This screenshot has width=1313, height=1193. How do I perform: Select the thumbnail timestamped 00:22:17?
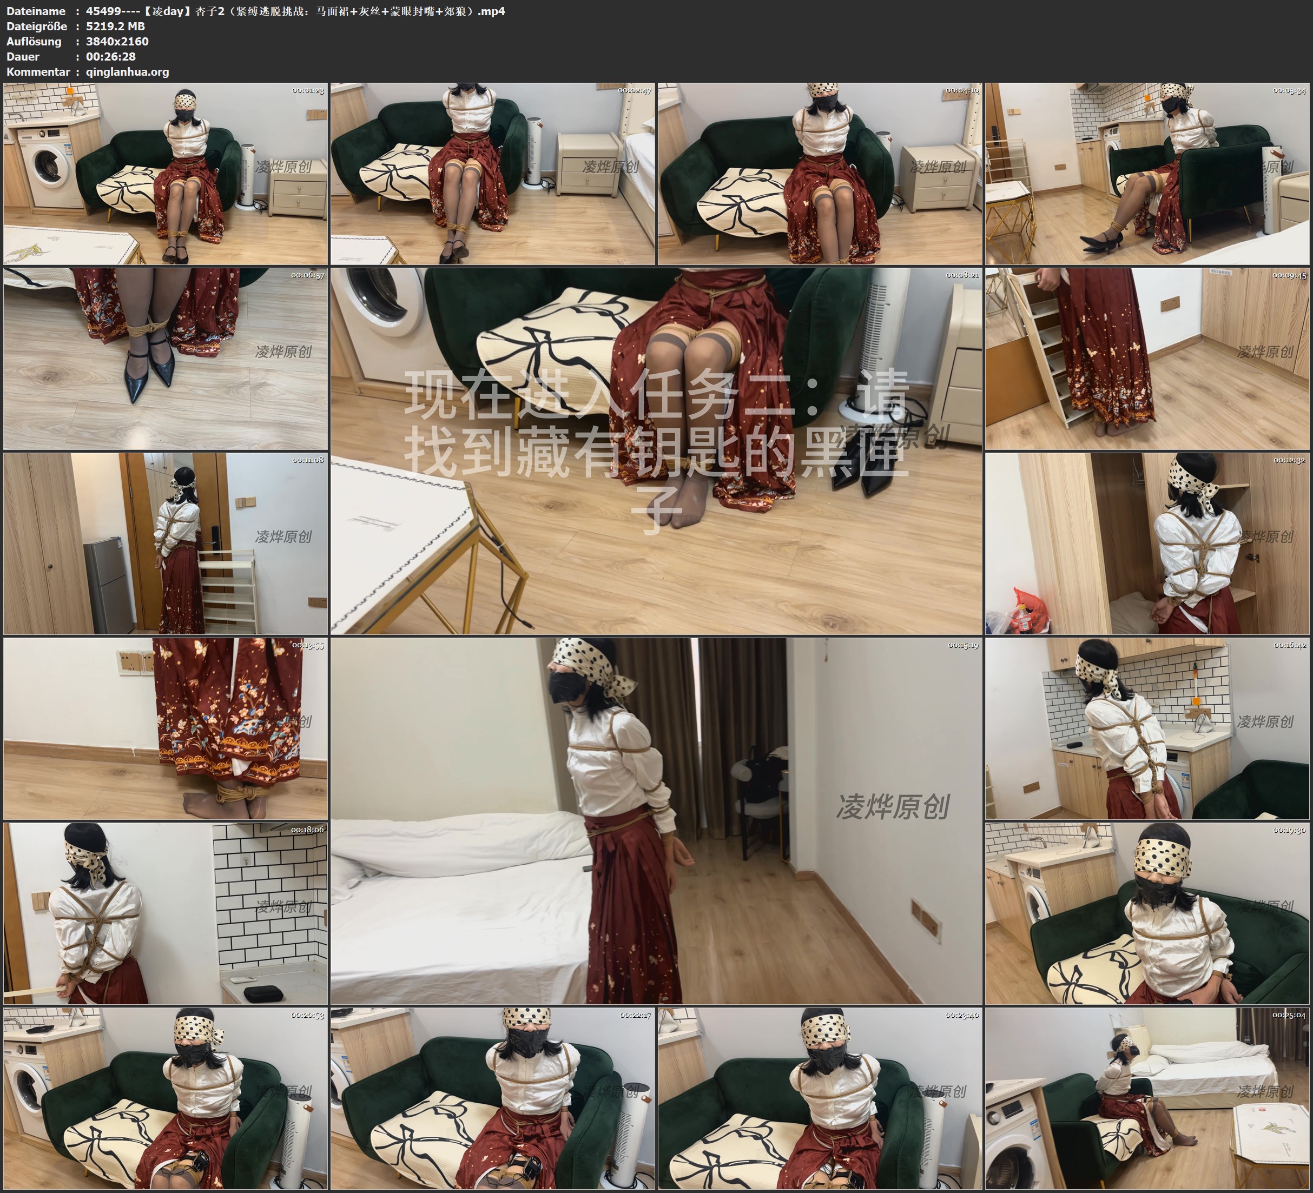[492, 1098]
